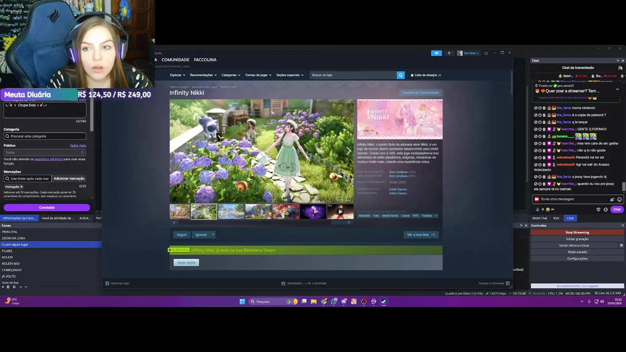The height and width of the screenshot is (352, 626).
Task: Select PRINCIPAL scene
Action: (x=50, y=232)
